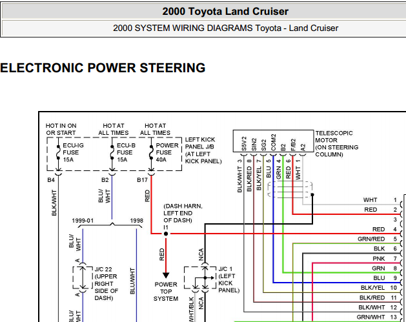Click the J/C 1 dashed connector box
The height and width of the screenshot is (322, 406).
click(x=200, y=277)
